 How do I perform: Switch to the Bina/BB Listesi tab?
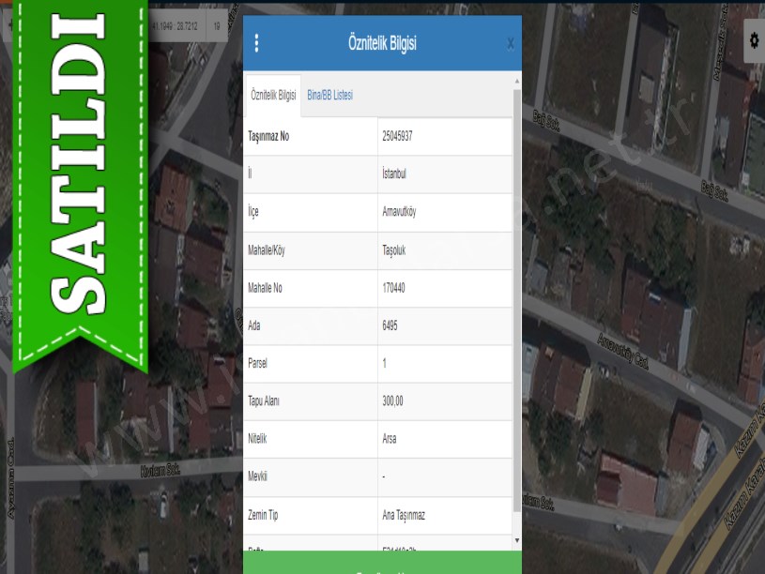click(329, 96)
